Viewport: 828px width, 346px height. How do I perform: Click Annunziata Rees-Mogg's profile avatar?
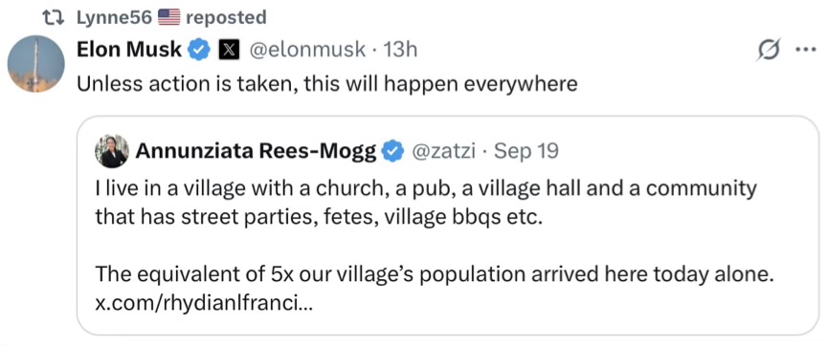[x=112, y=151]
